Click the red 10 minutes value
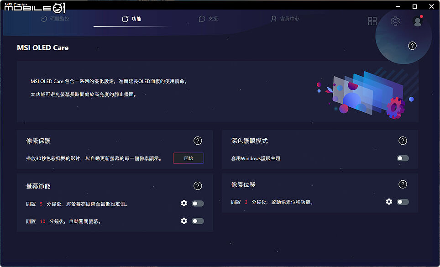The height and width of the screenshot is (267, 440). click(x=42, y=221)
